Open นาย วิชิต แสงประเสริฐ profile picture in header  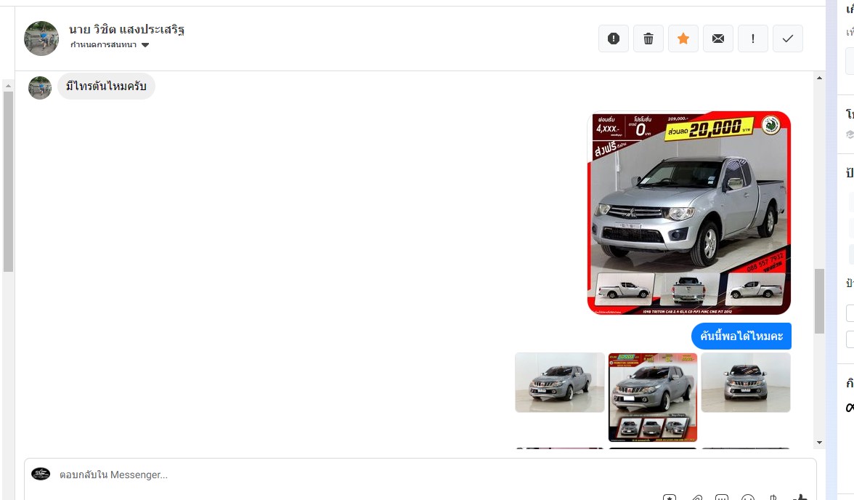[41, 39]
